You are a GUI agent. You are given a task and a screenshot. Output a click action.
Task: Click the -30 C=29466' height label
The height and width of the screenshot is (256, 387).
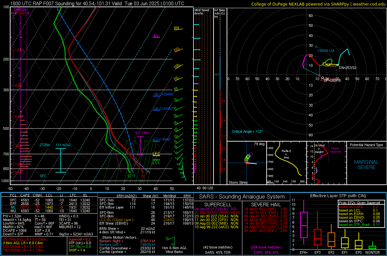click(163, 94)
